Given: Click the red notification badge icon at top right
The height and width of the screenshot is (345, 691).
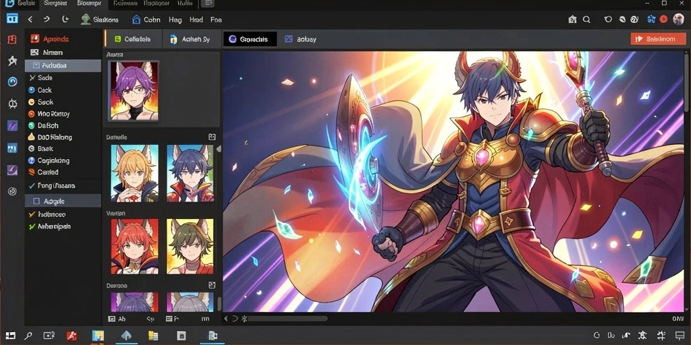Looking at the screenshot, I should point(664,20).
